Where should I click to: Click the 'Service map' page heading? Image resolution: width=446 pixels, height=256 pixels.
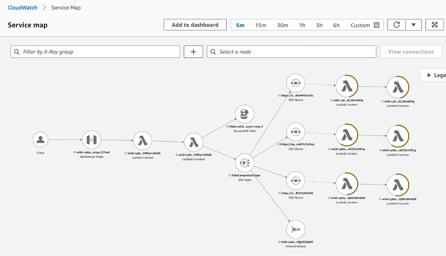pos(28,25)
